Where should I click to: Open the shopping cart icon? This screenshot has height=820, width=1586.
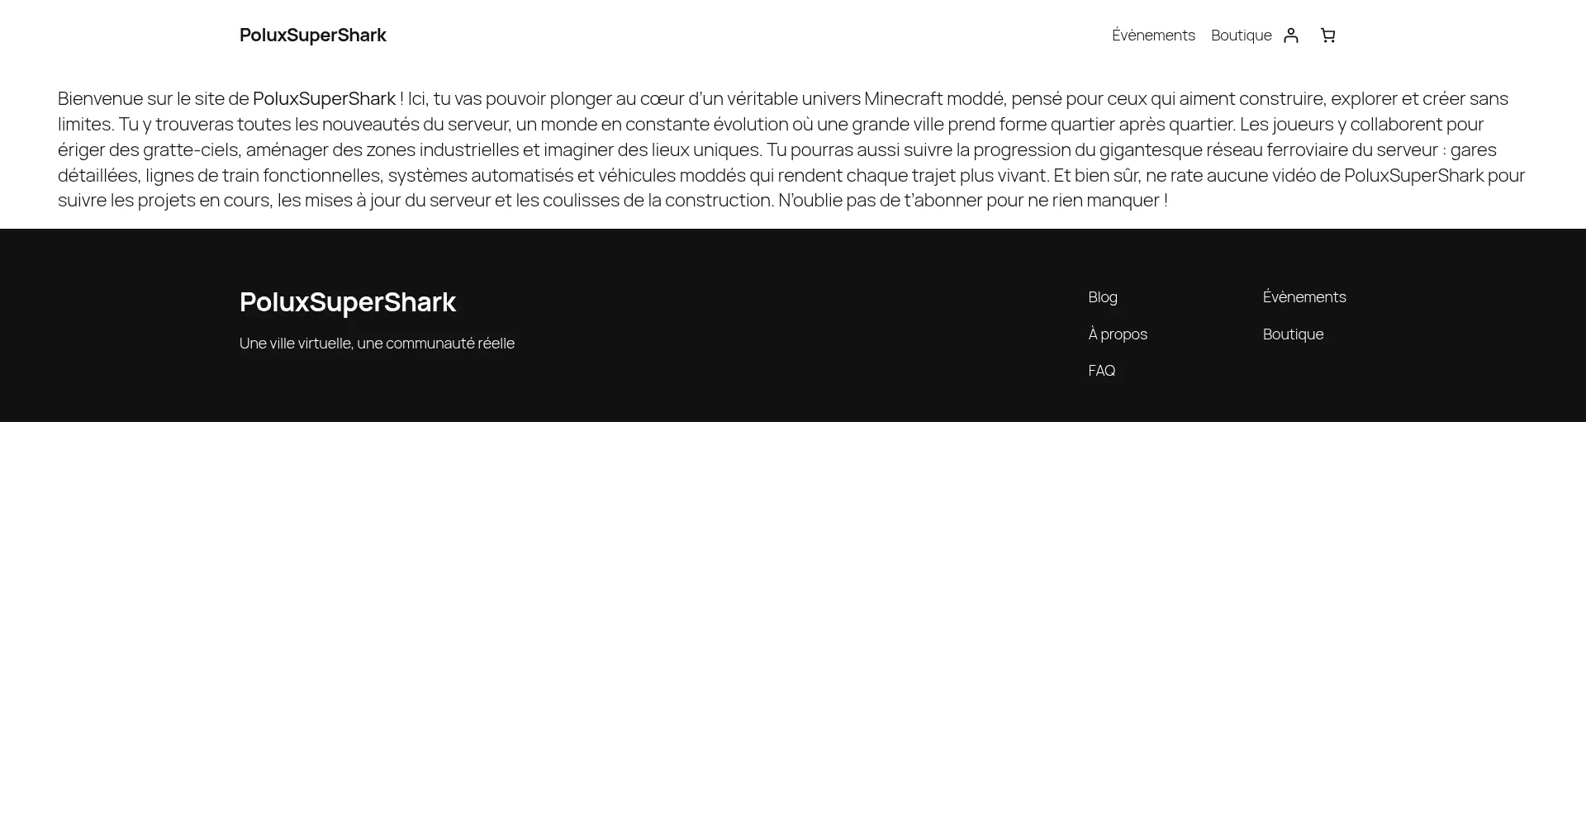tap(1327, 36)
